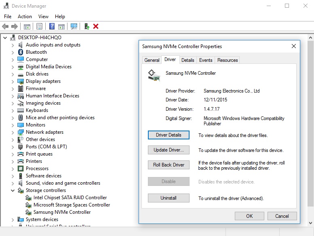
Task: Select the Software devices entry
Action: coord(44,176)
